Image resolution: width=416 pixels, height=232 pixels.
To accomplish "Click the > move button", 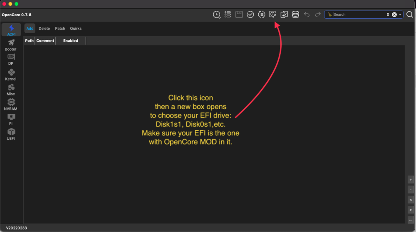I will tap(411, 210).
